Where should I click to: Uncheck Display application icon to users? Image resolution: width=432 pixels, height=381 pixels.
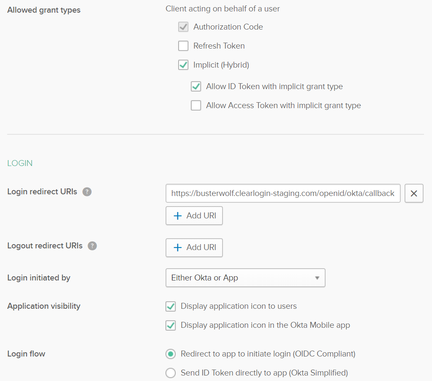pyautogui.click(x=171, y=306)
